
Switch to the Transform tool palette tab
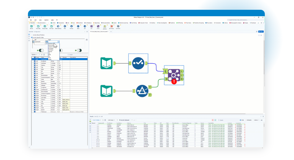tap(80, 23)
